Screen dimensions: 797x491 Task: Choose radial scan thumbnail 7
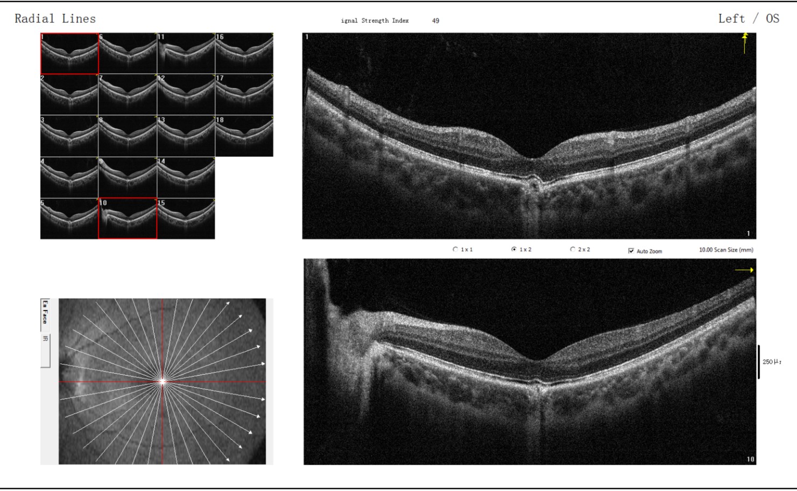click(x=128, y=95)
